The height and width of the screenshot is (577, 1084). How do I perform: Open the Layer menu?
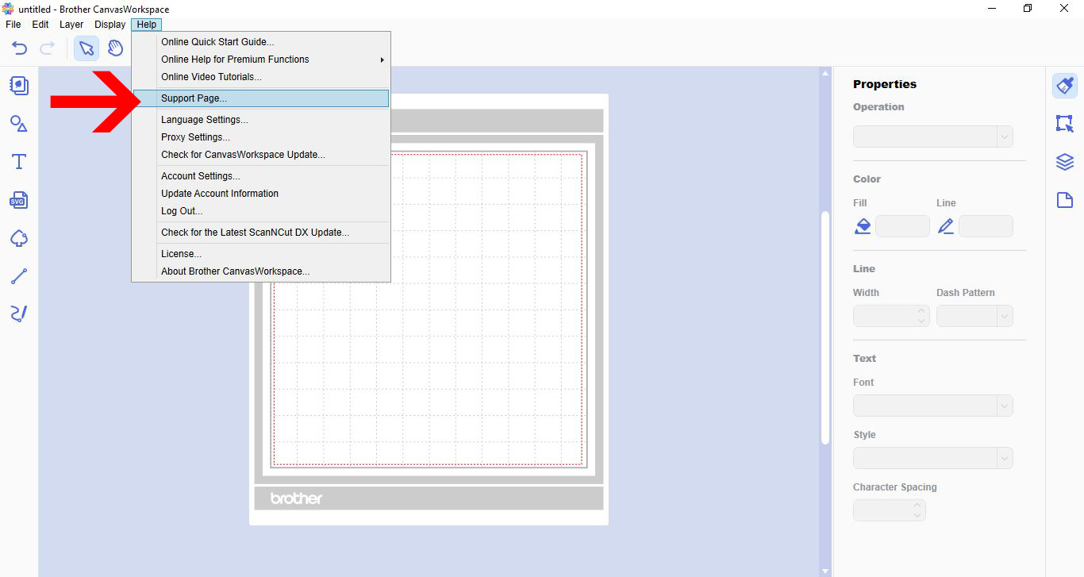pos(71,25)
